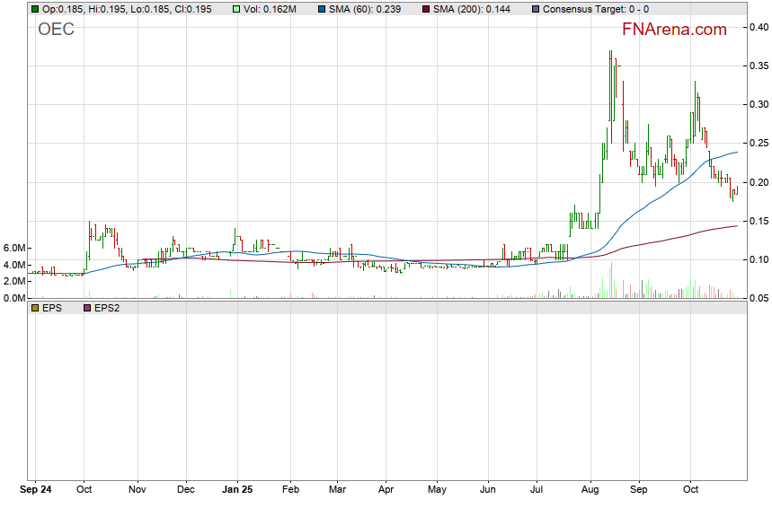Screen dimensions: 772x508
Task: Click the Consensus Target: 0 - 0 text
Action: (x=596, y=9)
